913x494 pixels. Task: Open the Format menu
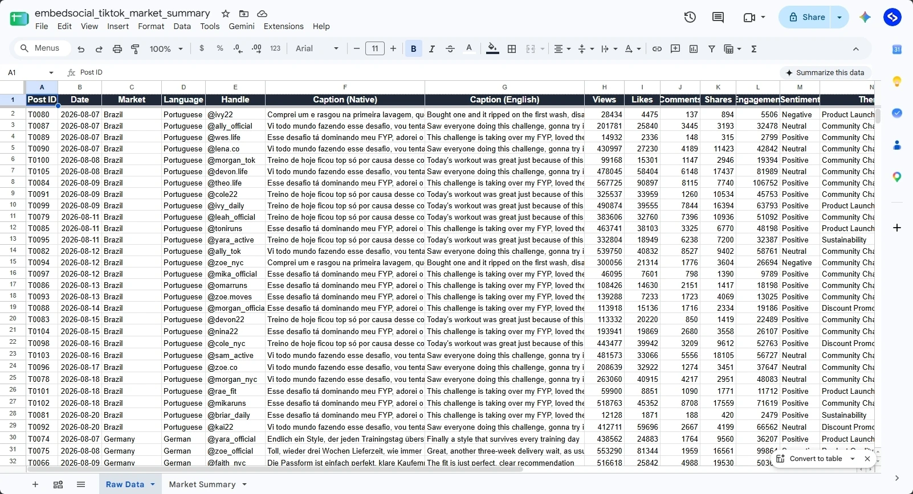click(x=151, y=26)
